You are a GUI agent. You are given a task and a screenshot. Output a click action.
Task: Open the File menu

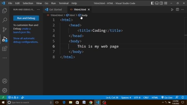click(10, 3)
